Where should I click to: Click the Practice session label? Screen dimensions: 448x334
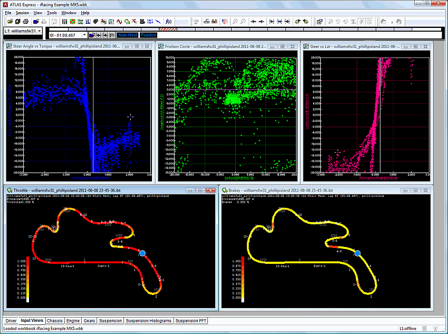[x=148, y=35]
